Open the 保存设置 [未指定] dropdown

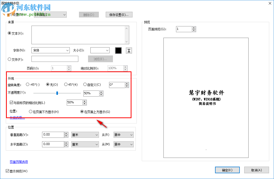[50, 15]
